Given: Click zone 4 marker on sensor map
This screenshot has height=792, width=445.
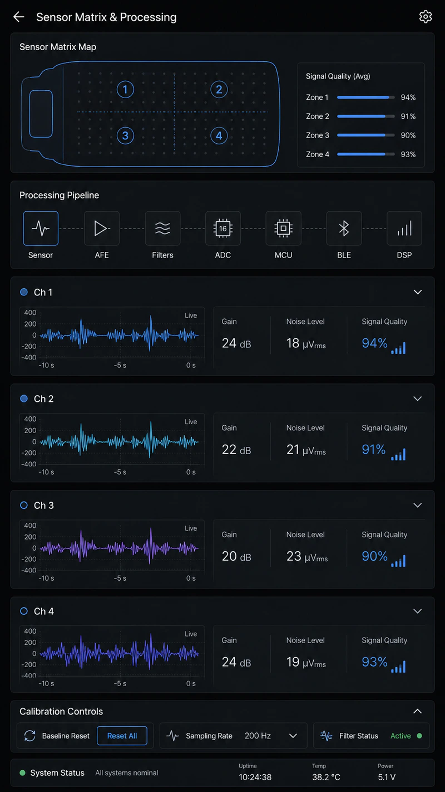Looking at the screenshot, I should [x=219, y=135].
